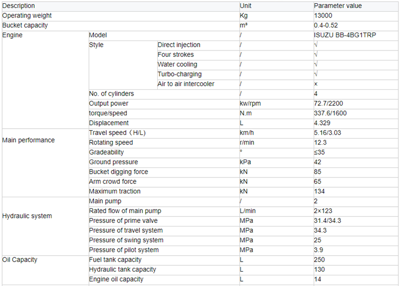Select Rated flow of main pump label
This screenshot has height=286, width=400.
125,211
